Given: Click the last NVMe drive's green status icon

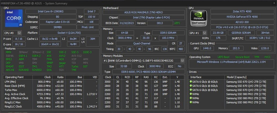Looking at the screenshot, I should point(191,102).
